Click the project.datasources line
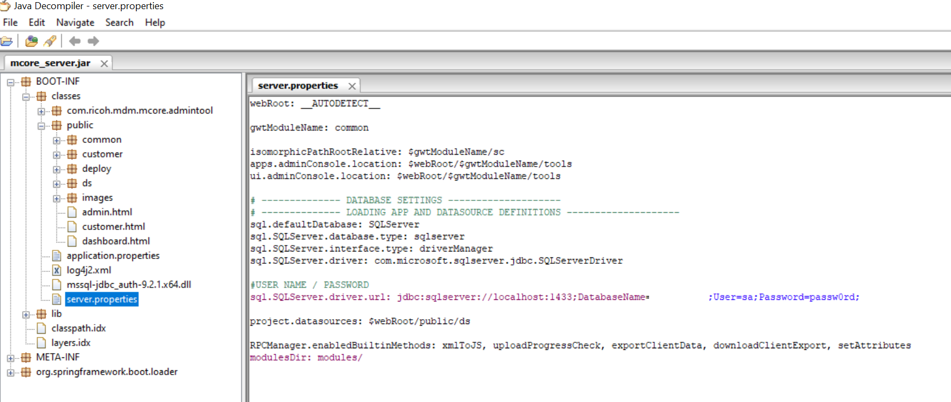 [360, 321]
